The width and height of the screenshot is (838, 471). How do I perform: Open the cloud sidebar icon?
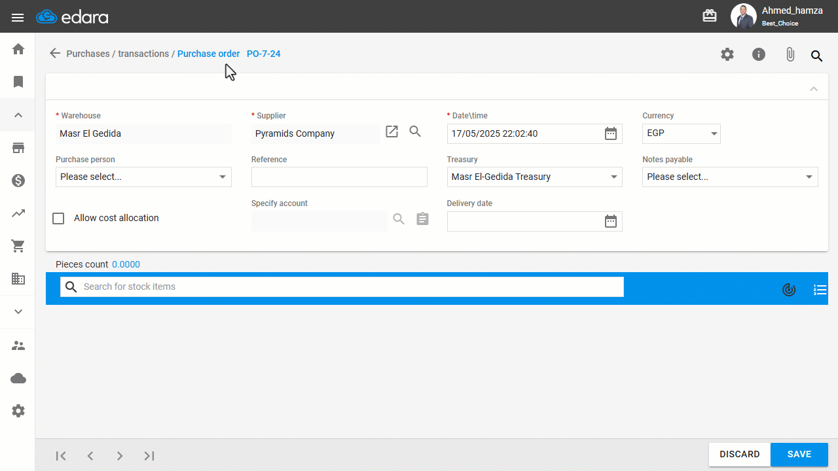(x=18, y=378)
